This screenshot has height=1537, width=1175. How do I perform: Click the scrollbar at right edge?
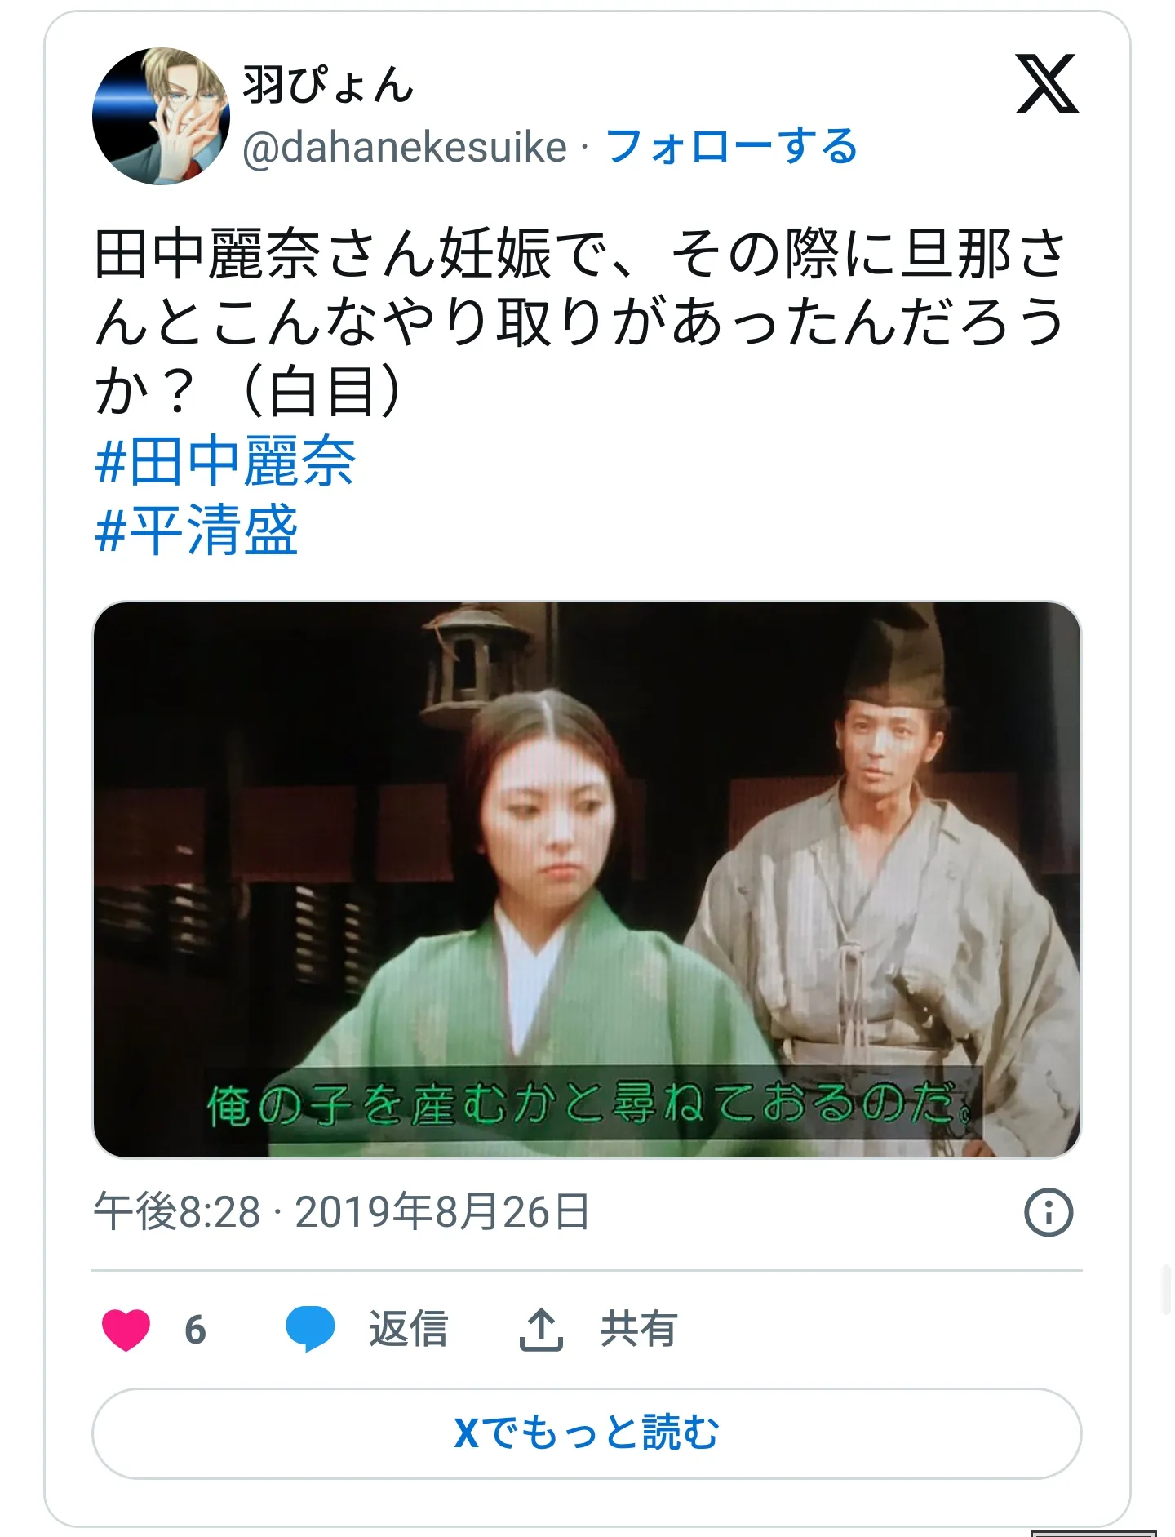[1167, 1290]
